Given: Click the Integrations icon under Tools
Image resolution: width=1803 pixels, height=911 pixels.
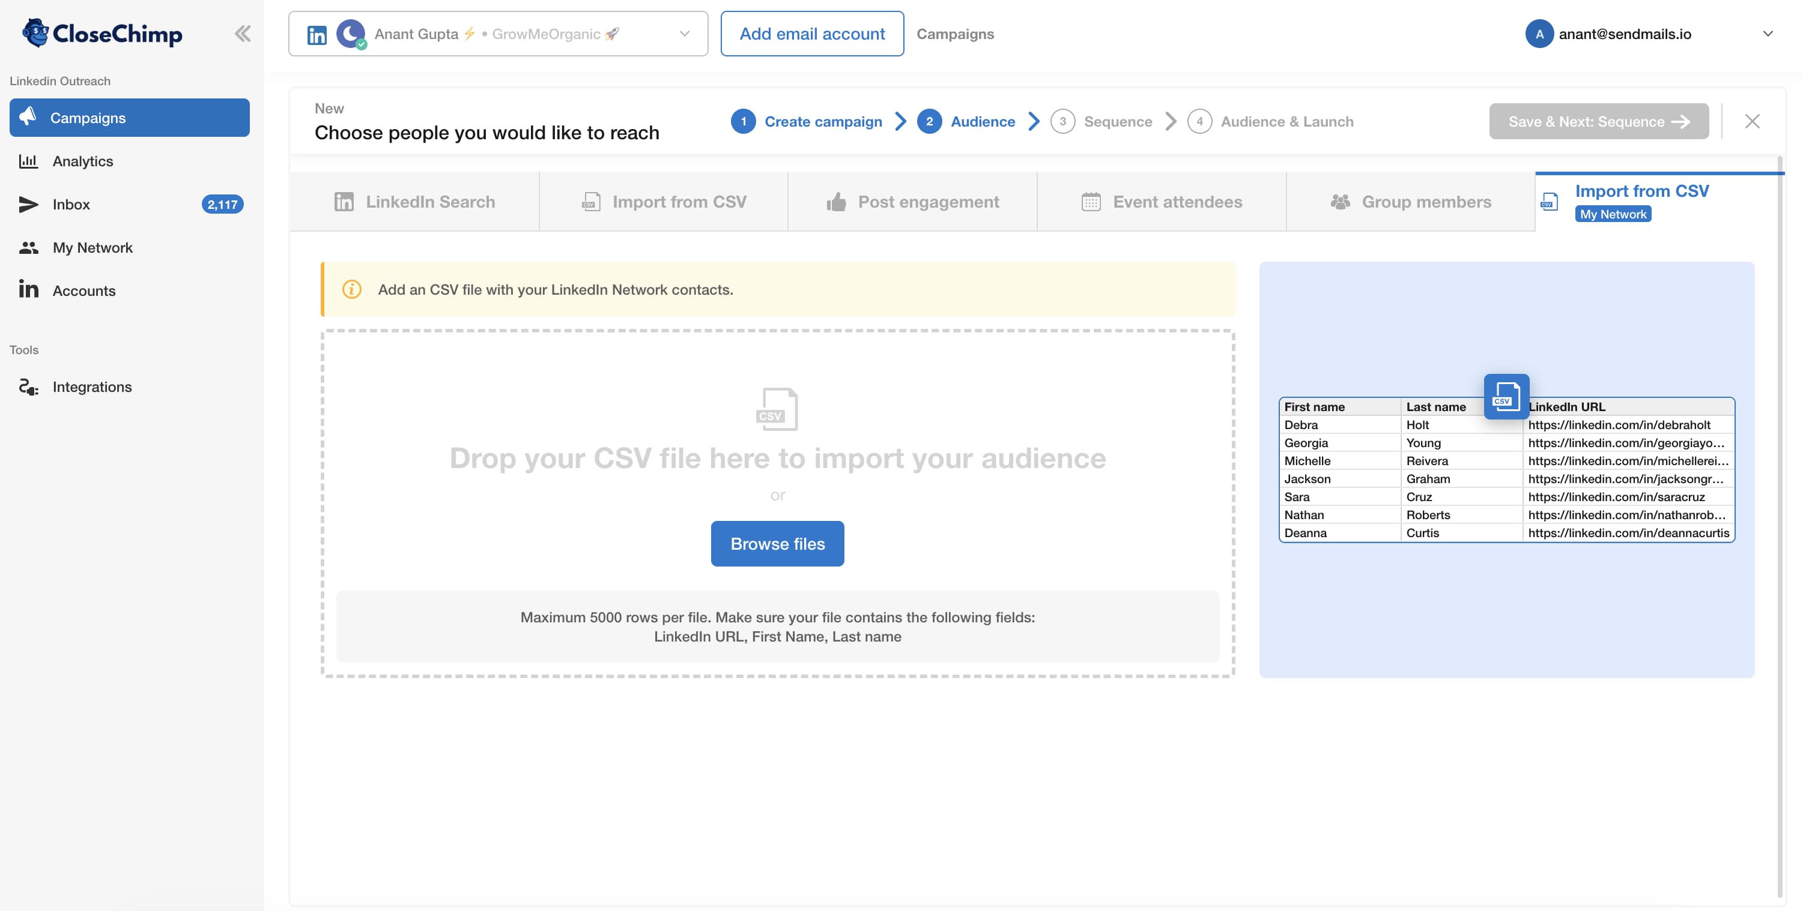Looking at the screenshot, I should (x=29, y=386).
